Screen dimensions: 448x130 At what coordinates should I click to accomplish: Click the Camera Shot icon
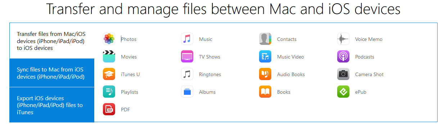343,74
